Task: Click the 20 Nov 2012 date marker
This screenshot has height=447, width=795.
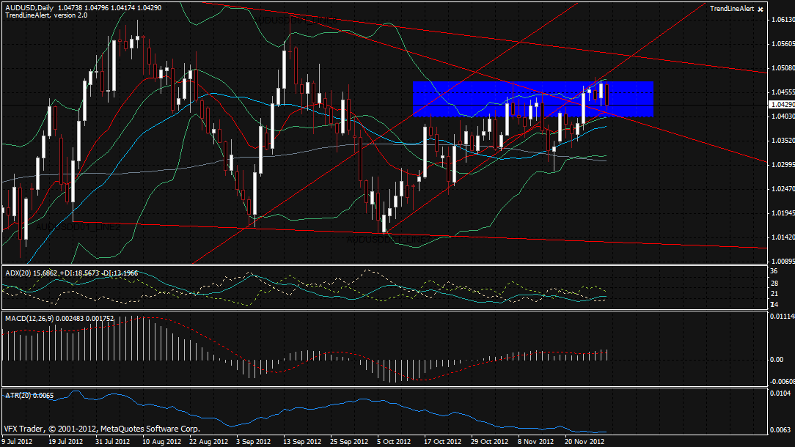Action: pyautogui.click(x=586, y=441)
